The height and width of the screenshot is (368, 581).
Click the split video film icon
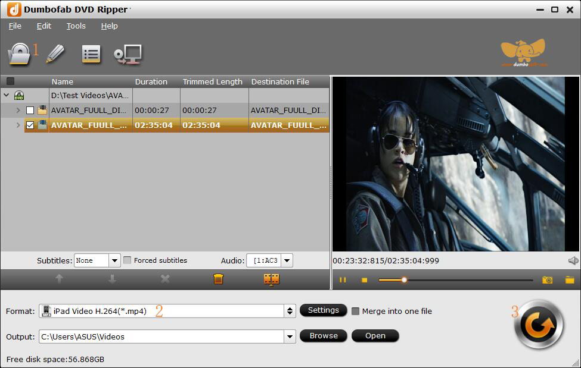pos(271,279)
